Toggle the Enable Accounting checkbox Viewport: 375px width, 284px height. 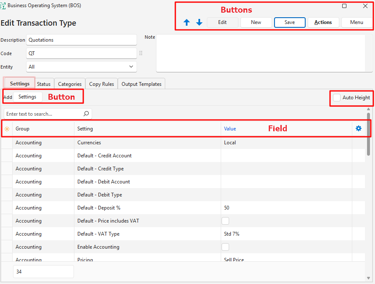tap(226, 247)
